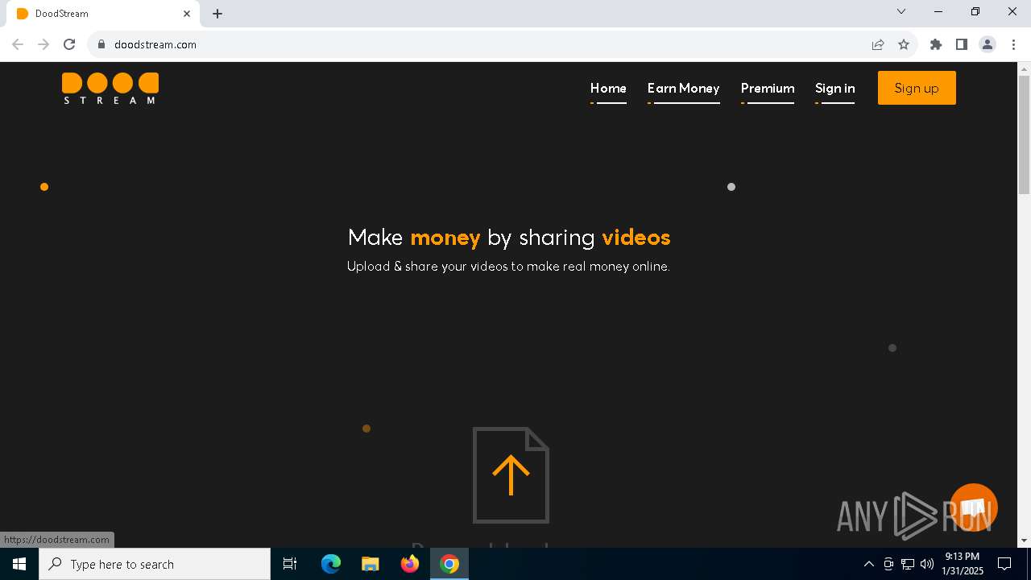
Task: Open the Home menu item
Action: click(x=608, y=89)
